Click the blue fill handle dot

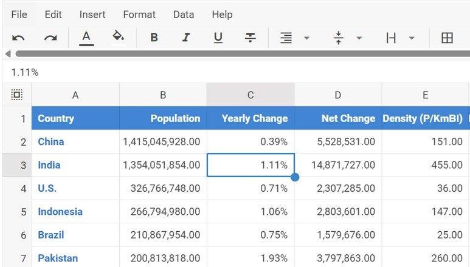(x=295, y=177)
